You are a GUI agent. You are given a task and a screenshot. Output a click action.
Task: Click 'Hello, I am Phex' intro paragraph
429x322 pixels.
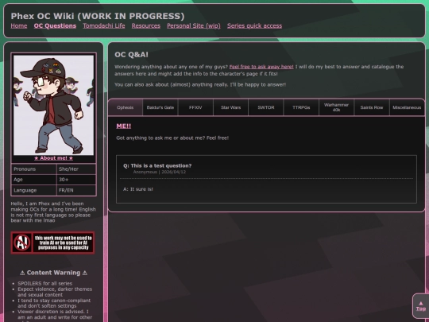pos(53,212)
